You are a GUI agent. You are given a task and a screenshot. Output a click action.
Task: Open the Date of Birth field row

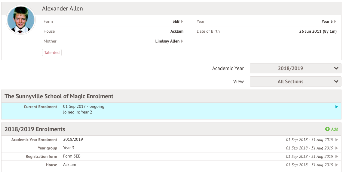point(266,31)
